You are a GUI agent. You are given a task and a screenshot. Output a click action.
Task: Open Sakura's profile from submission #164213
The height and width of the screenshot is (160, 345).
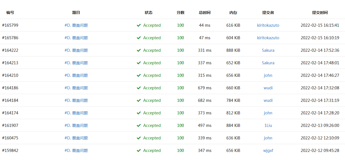(268, 63)
